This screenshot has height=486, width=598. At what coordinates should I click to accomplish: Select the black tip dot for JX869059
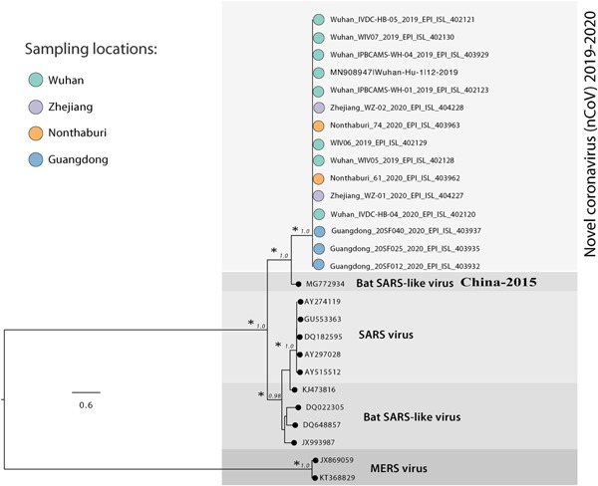(x=316, y=460)
